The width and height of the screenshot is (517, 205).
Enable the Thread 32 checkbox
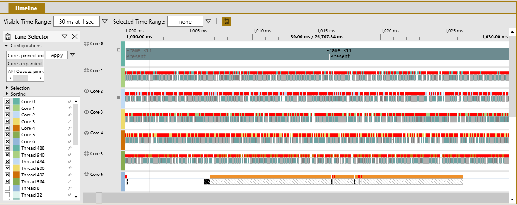coord(7,195)
